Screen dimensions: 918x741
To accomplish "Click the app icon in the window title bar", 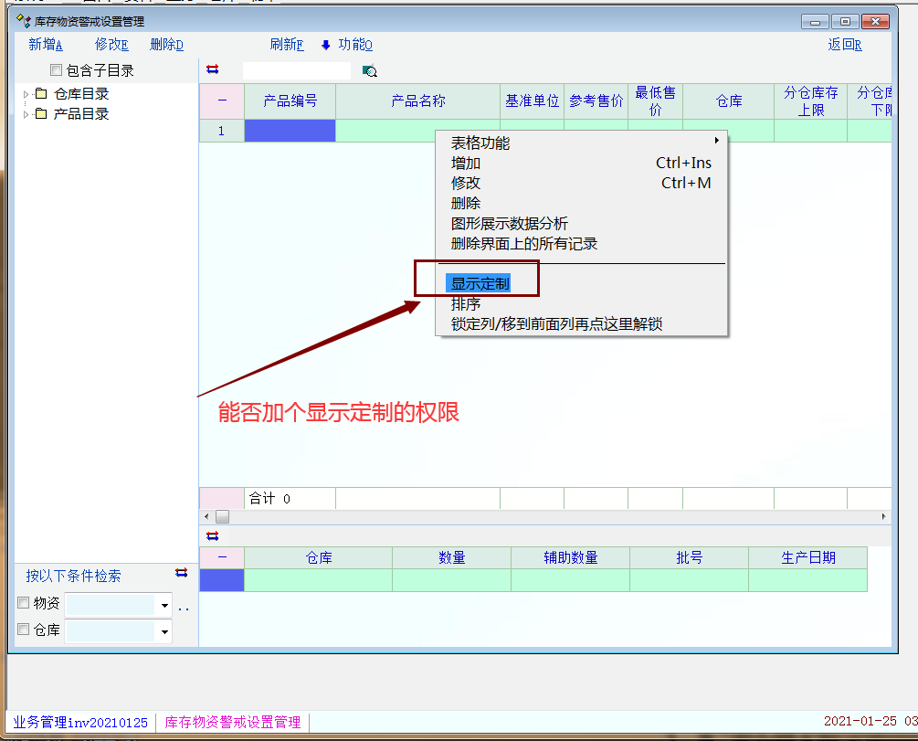I will 23,21.
